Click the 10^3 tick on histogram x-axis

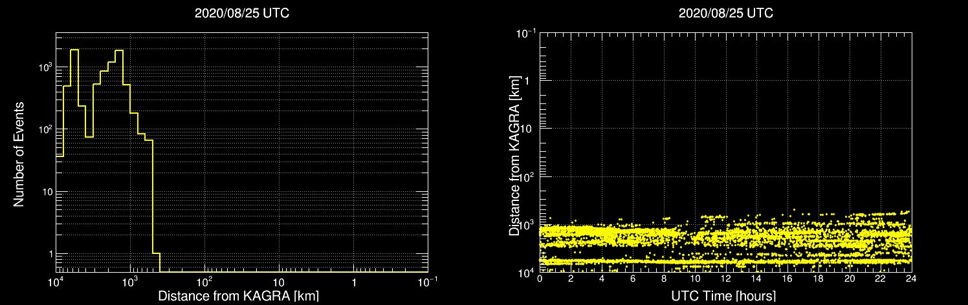(x=130, y=281)
